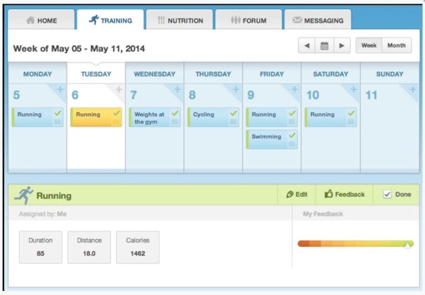Toggle the Done checkbox
This screenshot has height=295, width=425.
pos(387,195)
